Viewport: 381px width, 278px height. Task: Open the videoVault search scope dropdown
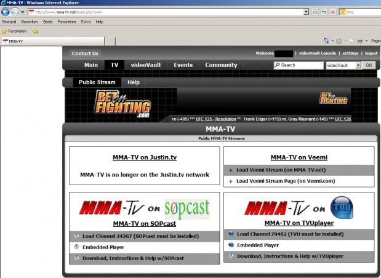tap(359, 65)
